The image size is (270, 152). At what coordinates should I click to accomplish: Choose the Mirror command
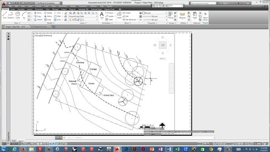tap(48, 16)
